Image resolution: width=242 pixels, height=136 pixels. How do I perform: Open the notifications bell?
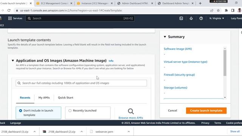click(x=191, y=19)
